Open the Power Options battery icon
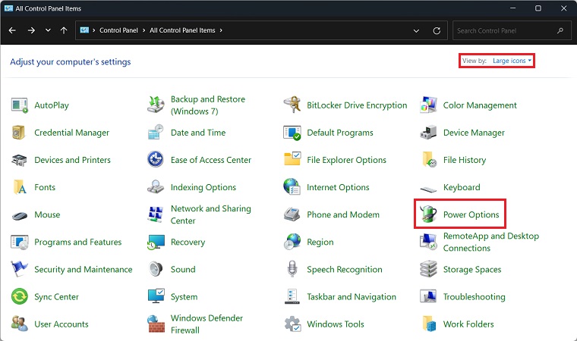This screenshot has height=341, width=577. point(430,214)
